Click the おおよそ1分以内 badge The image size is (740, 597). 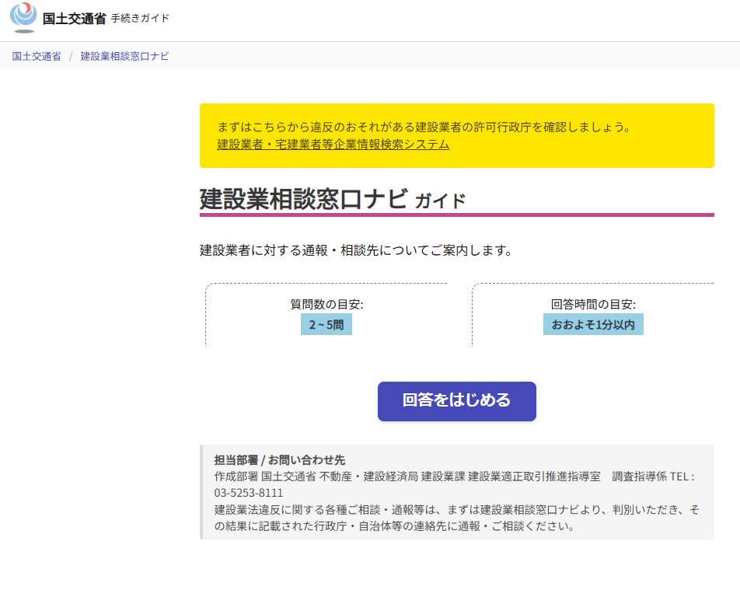point(593,325)
